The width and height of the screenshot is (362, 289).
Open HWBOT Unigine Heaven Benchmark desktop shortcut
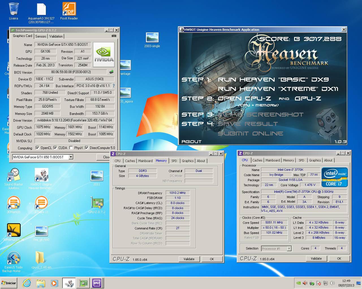(41, 179)
